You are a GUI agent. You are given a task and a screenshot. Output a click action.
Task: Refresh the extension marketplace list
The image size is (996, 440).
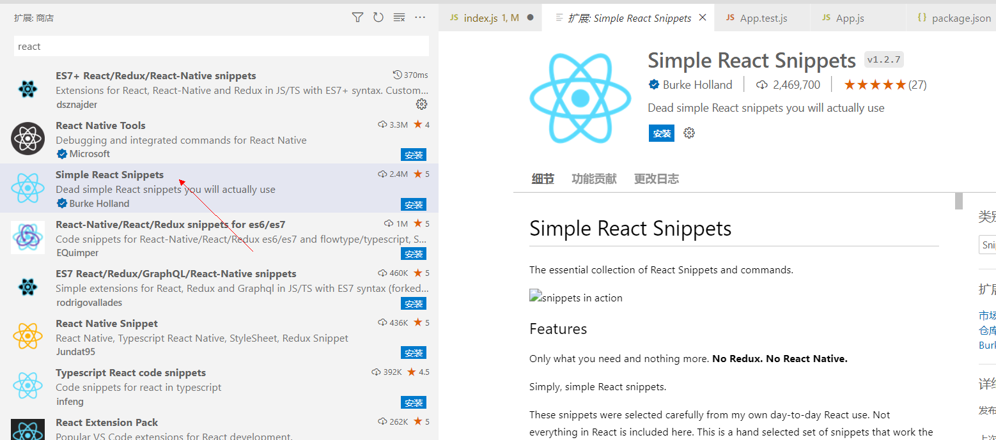point(378,17)
